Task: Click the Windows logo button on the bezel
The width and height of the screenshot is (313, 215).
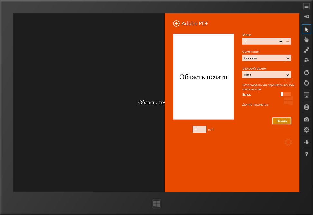Action: tap(156, 204)
